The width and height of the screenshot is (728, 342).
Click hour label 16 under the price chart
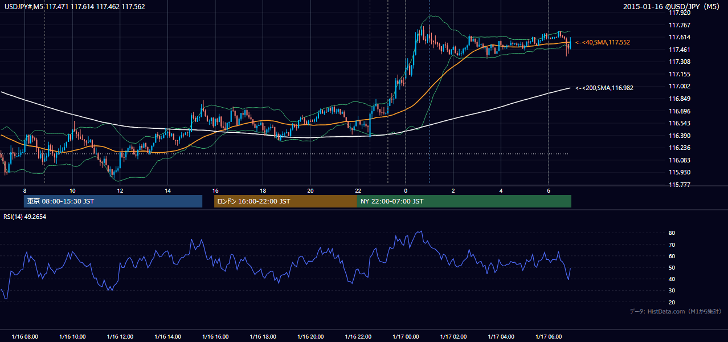click(215, 190)
